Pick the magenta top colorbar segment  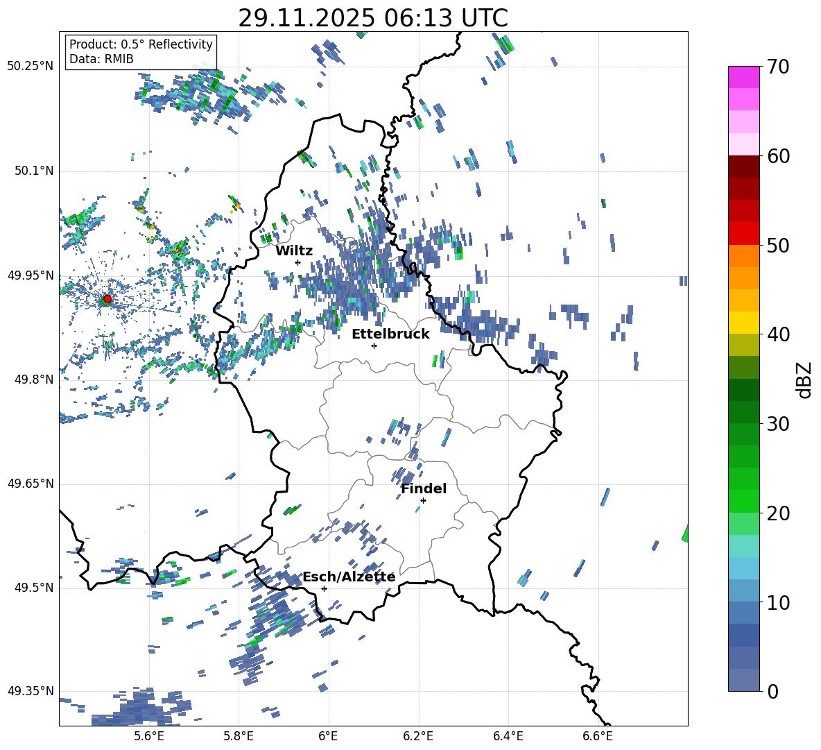(x=743, y=78)
